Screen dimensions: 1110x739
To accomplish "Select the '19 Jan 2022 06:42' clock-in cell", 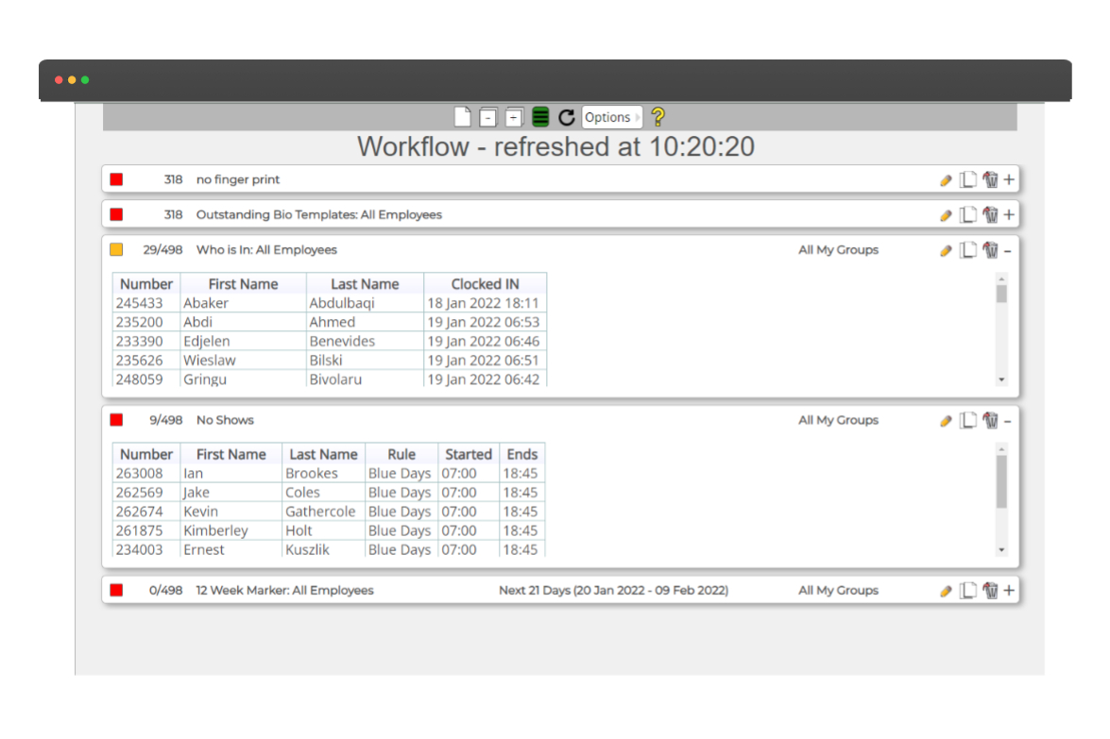I will tap(485, 379).
